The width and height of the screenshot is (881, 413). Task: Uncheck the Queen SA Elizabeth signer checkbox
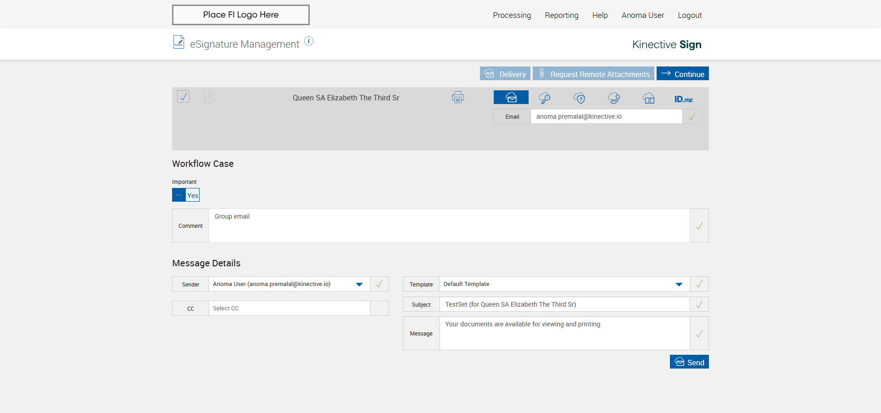tap(183, 97)
